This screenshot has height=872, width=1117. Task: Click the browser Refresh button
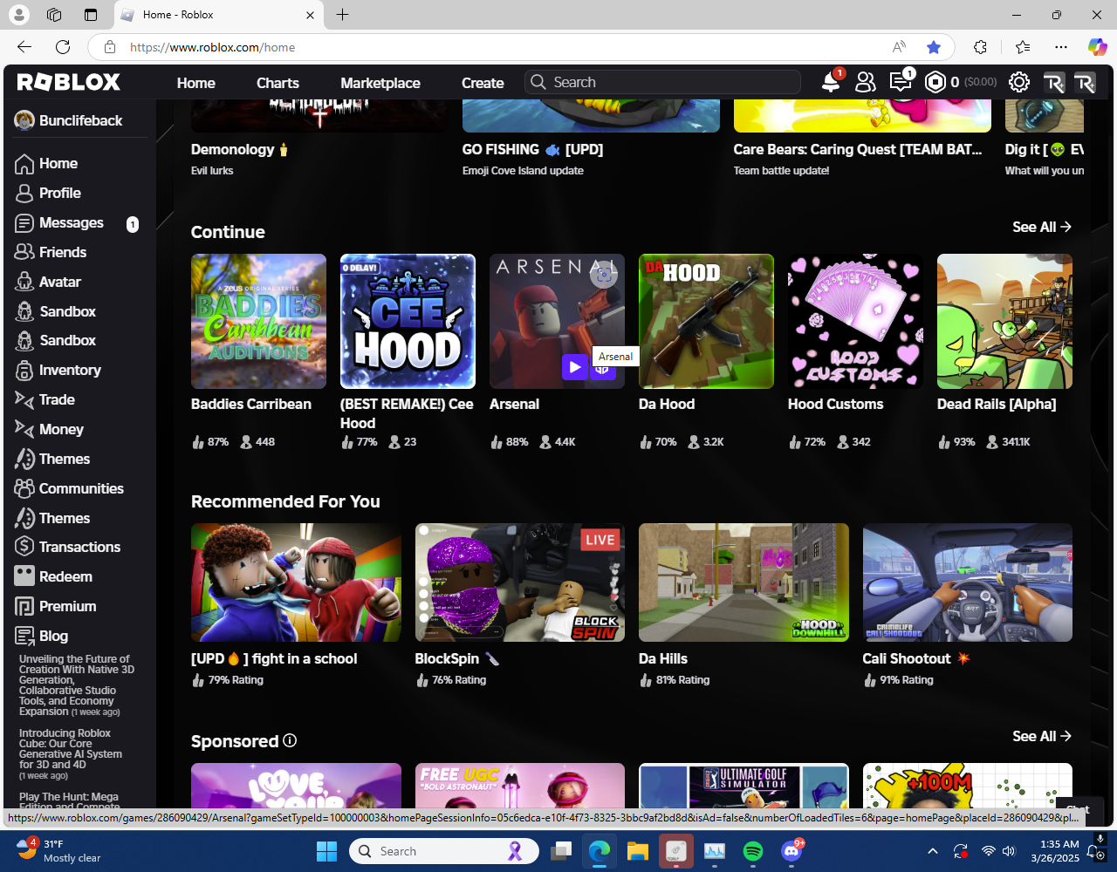(x=63, y=47)
